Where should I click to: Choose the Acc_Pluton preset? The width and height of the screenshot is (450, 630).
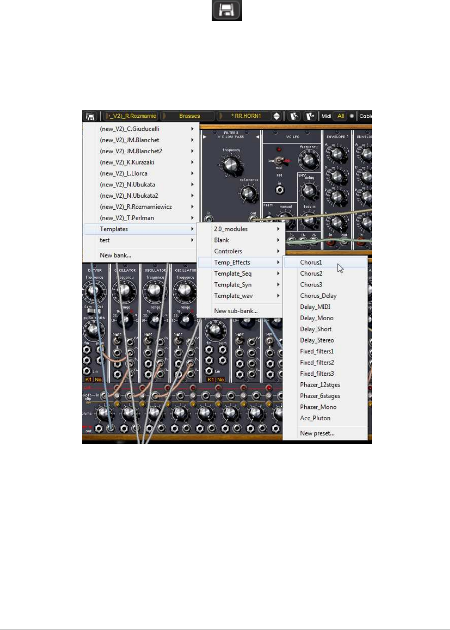coord(325,418)
